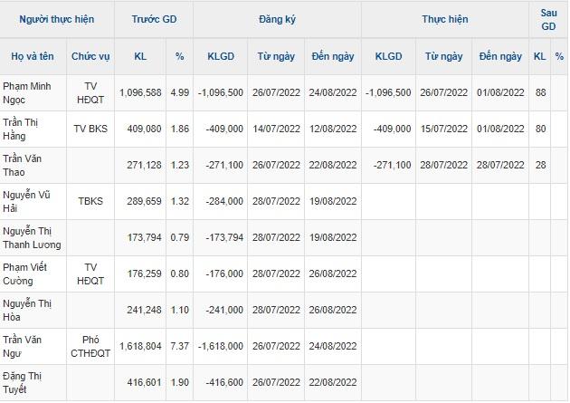Viewport: 570px width, 403px height.
Task: Select the "Thực hiện" column group header
Action: [444, 19]
